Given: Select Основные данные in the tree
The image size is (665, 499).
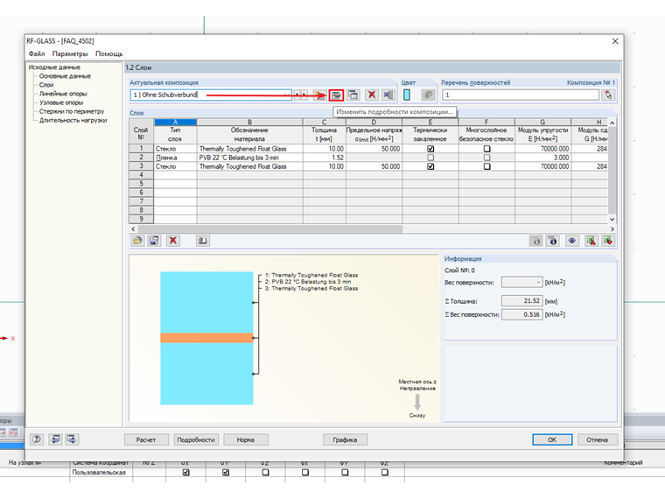Looking at the screenshot, I should (65, 76).
